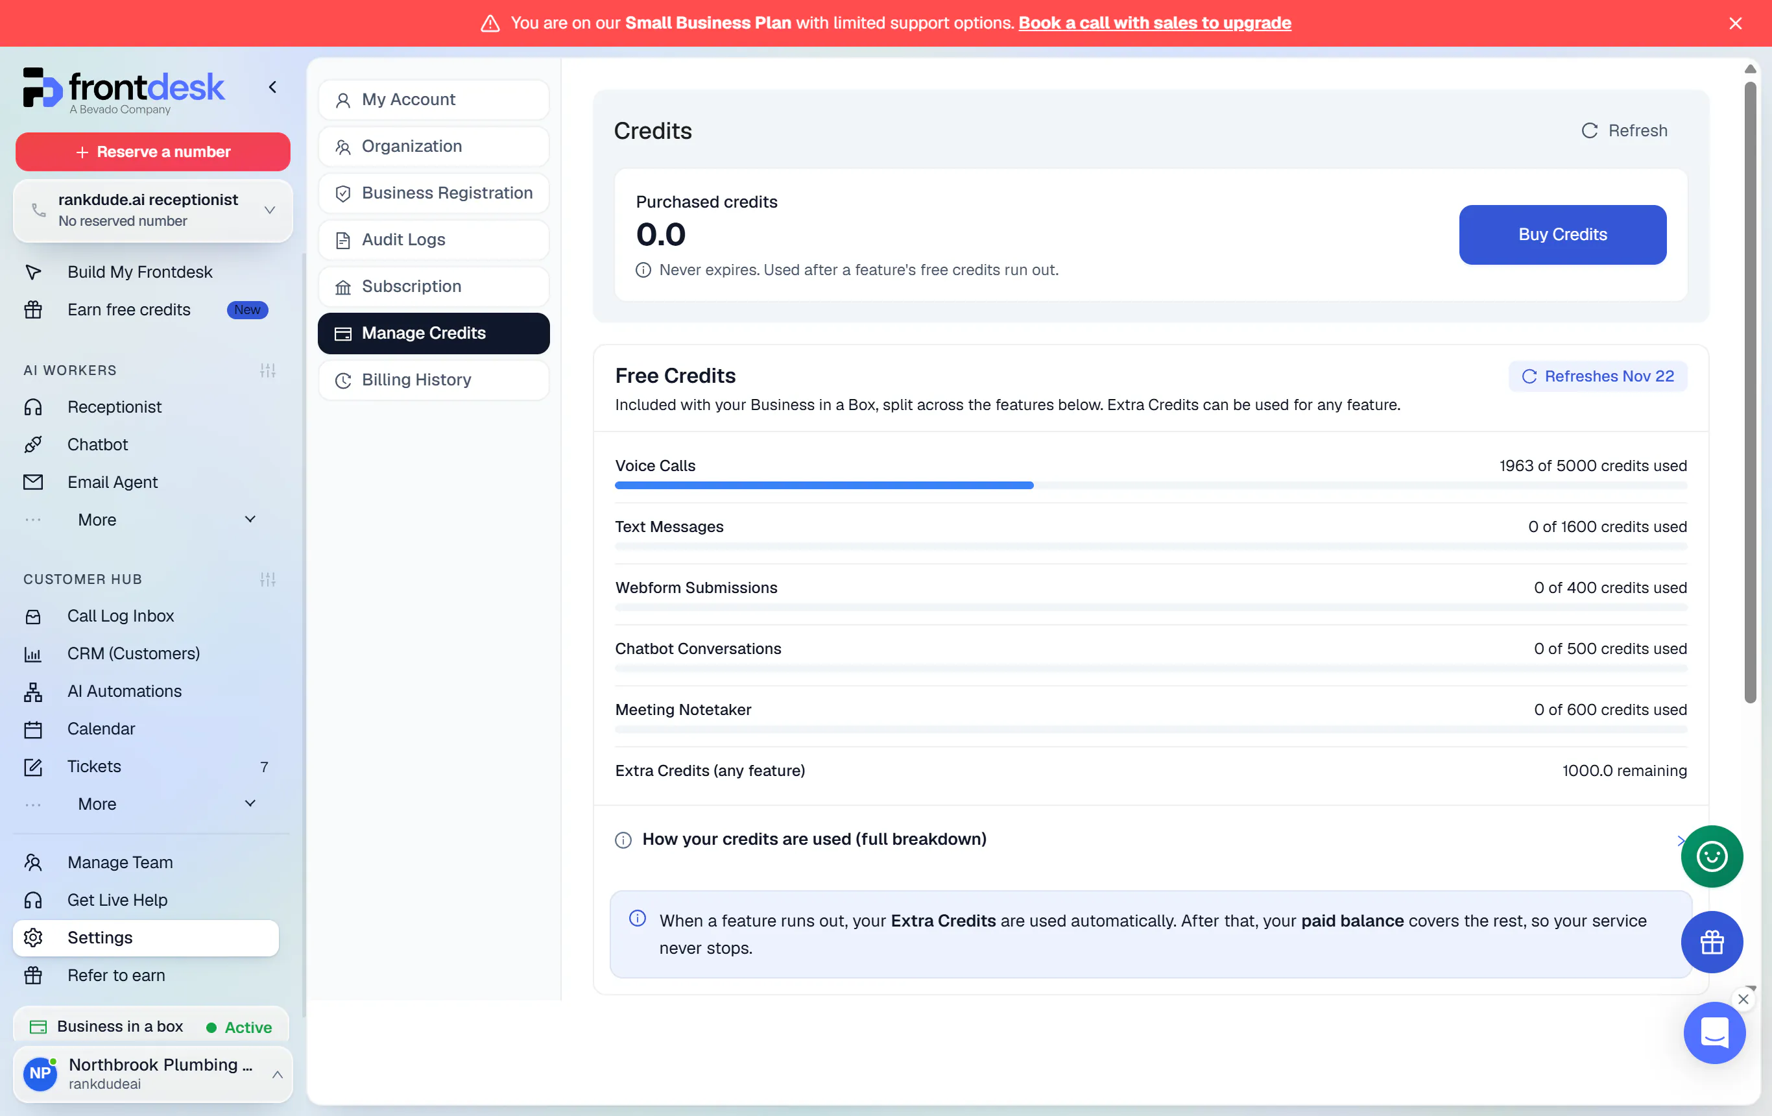Screen dimensions: 1772x1116
Task: Click the Text Messages usage progress bar
Action: (x=1151, y=547)
